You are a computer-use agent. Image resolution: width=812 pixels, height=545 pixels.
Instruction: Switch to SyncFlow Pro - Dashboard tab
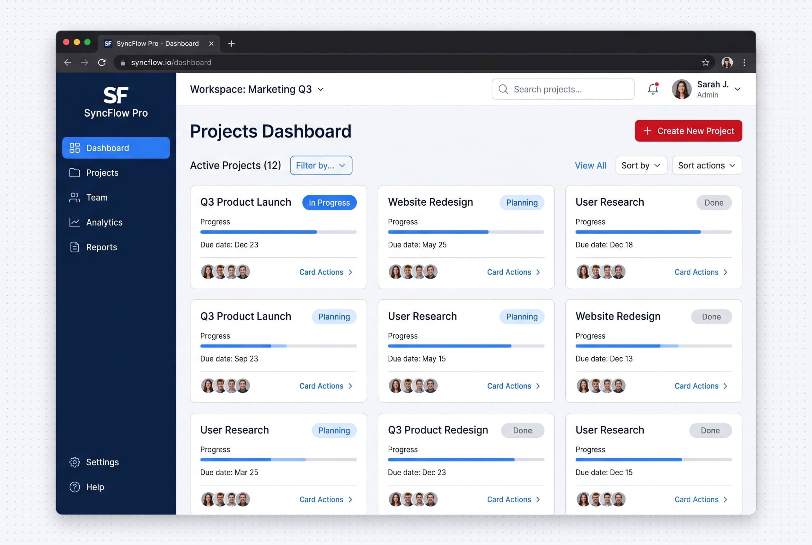point(158,43)
